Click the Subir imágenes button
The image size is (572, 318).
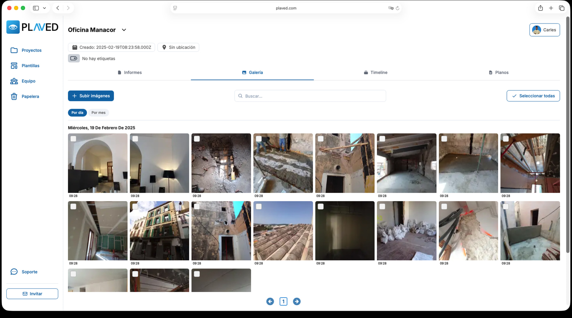(x=91, y=96)
